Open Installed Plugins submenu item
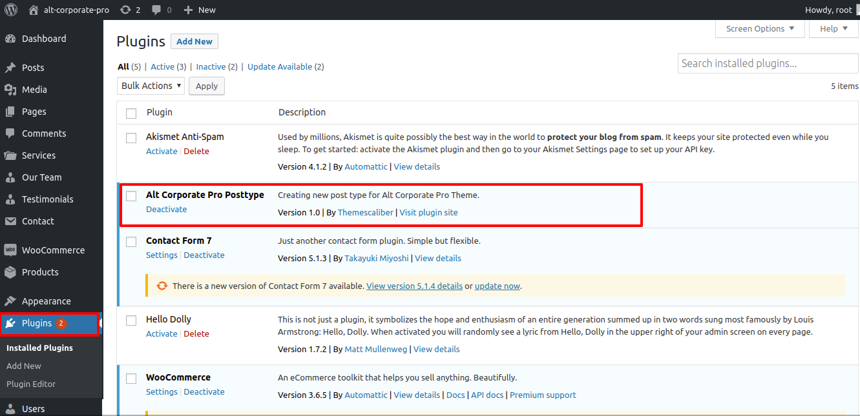 [x=39, y=348]
